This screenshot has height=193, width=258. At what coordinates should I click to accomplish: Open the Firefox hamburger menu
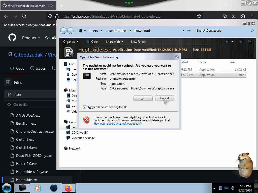(252, 16)
